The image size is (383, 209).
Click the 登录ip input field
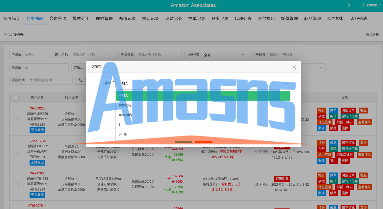click(46, 68)
